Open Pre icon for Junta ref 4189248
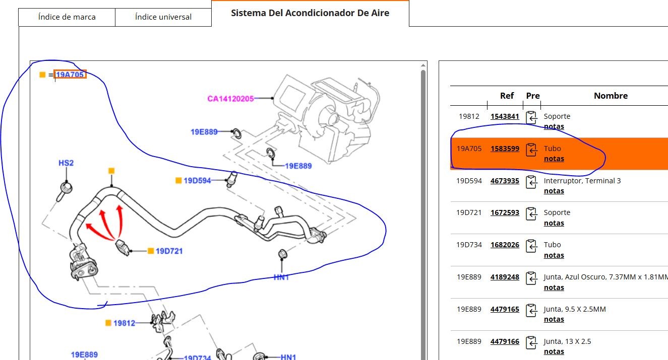 [x=531, y=278]
